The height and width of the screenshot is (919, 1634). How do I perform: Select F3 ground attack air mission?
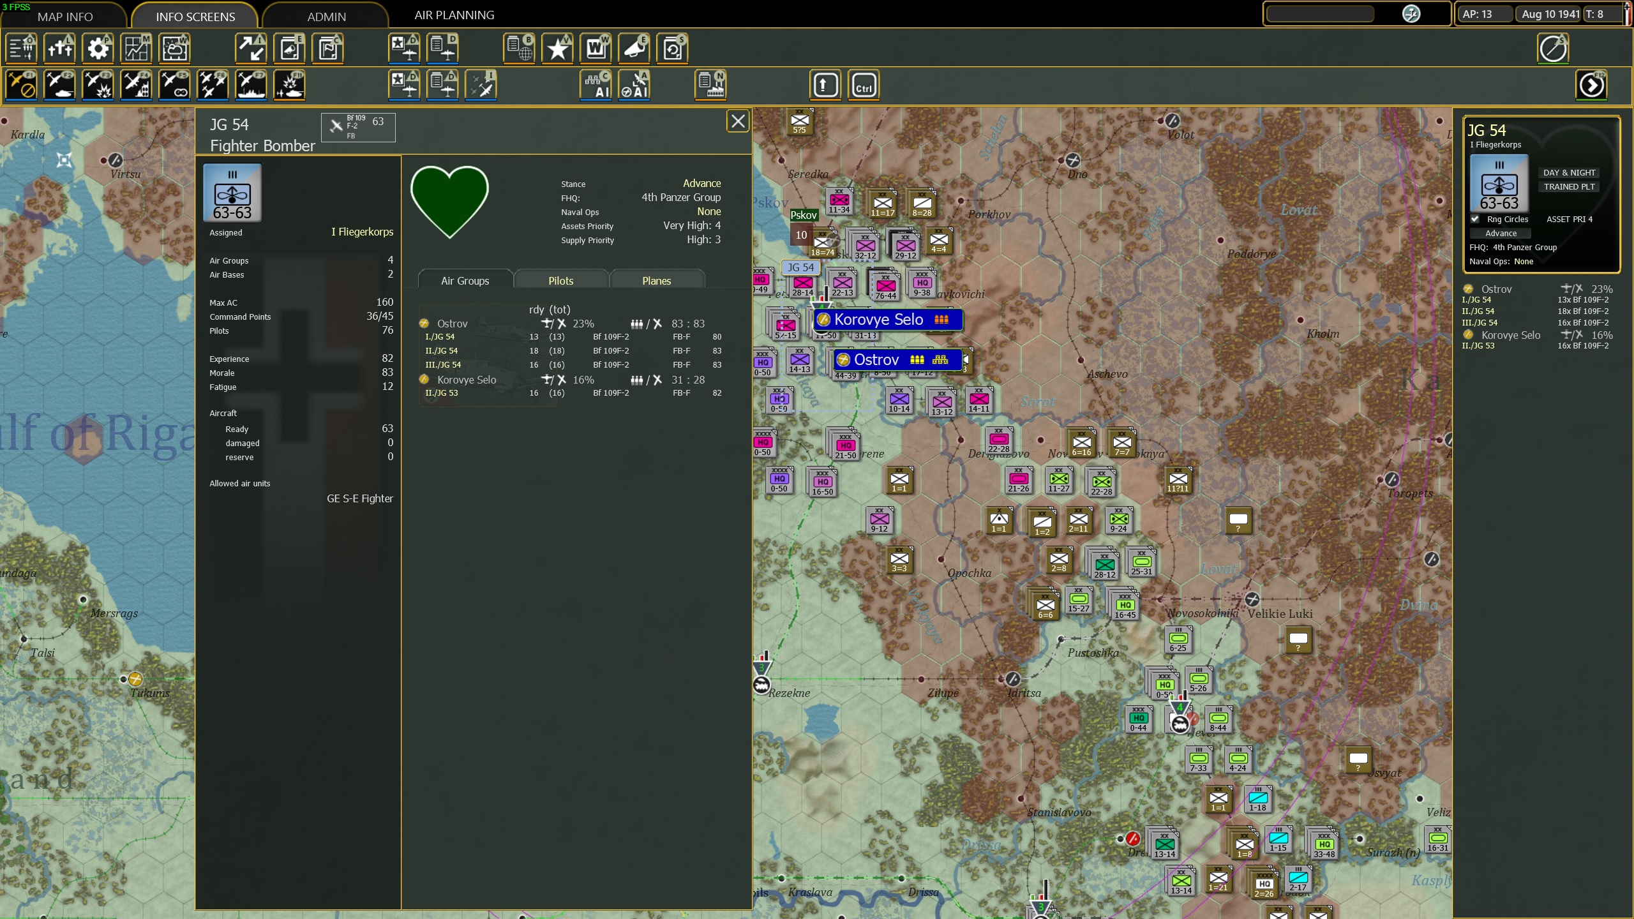pos(98,86)
